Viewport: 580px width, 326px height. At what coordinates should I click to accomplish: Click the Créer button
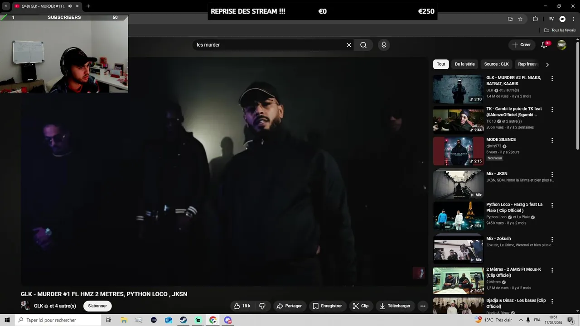521,45
